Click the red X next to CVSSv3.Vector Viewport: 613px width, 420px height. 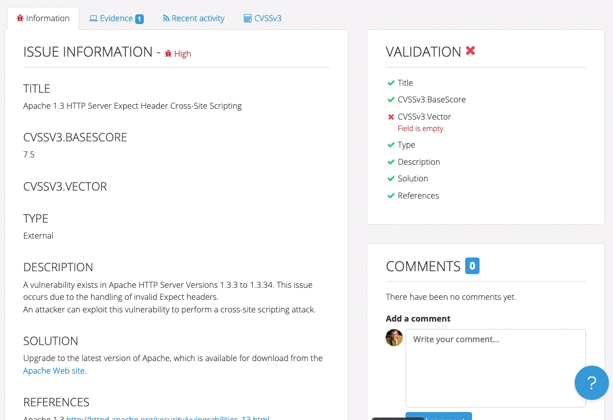[x=391, y=116]
